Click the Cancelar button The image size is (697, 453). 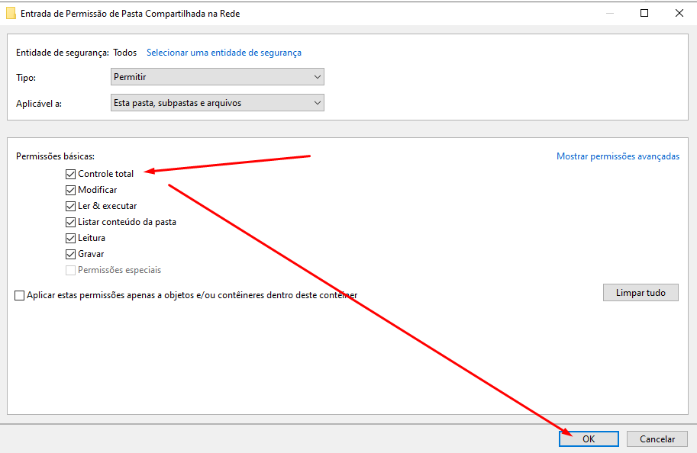pyautogui.click(x=657, y=439)
